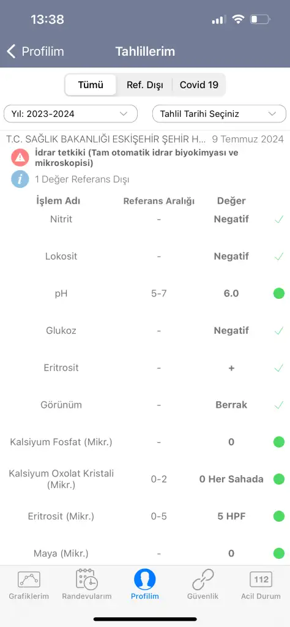Viewport: 290px width, 627px height.
Task: Tap the İdrar tetkiki test title
Action: coord(136,157)
